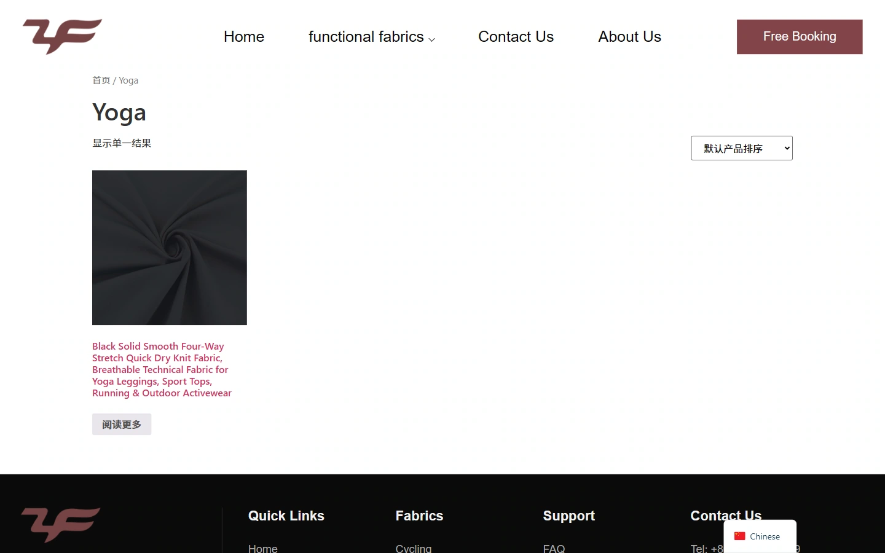The width and height of the screenshot is (885, 553).
Task: Expand the functional fabrics chevron
Action: [x=431, y=39]
